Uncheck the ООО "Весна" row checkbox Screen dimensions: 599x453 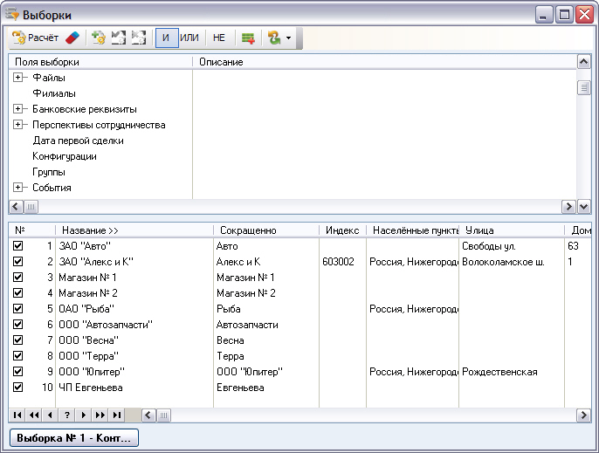[x=17, y=340]
